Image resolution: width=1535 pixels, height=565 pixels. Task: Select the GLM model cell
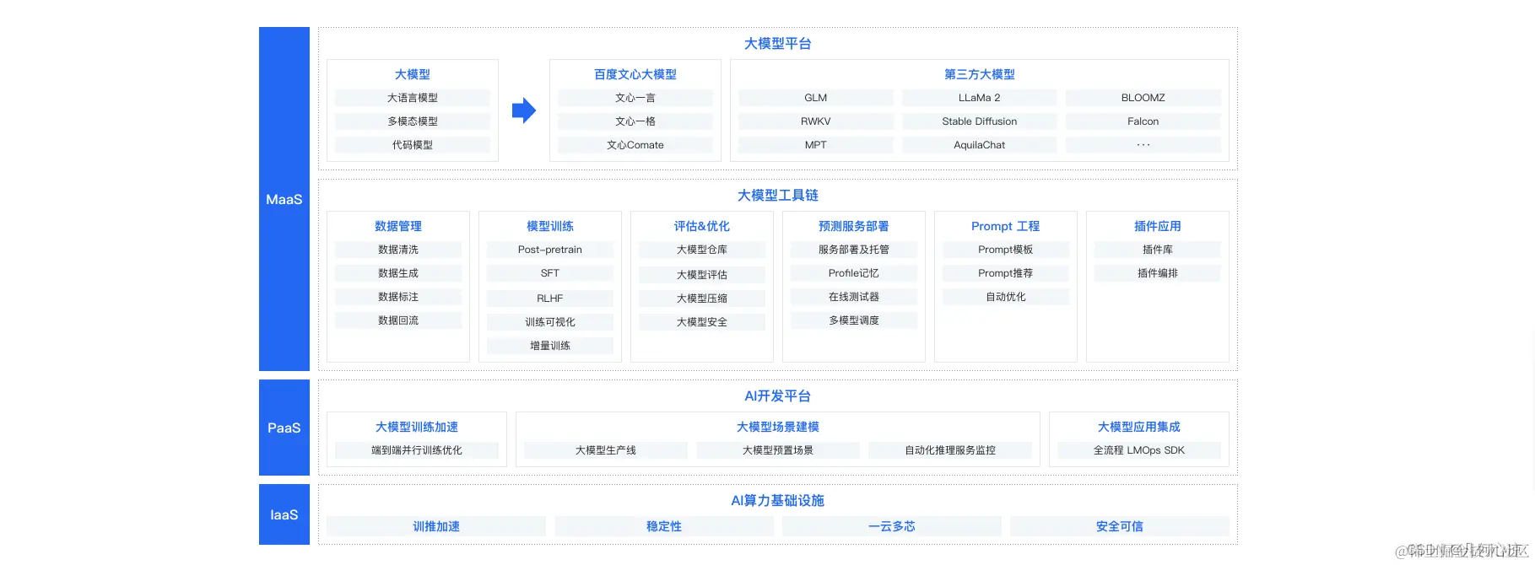(816, 98)
